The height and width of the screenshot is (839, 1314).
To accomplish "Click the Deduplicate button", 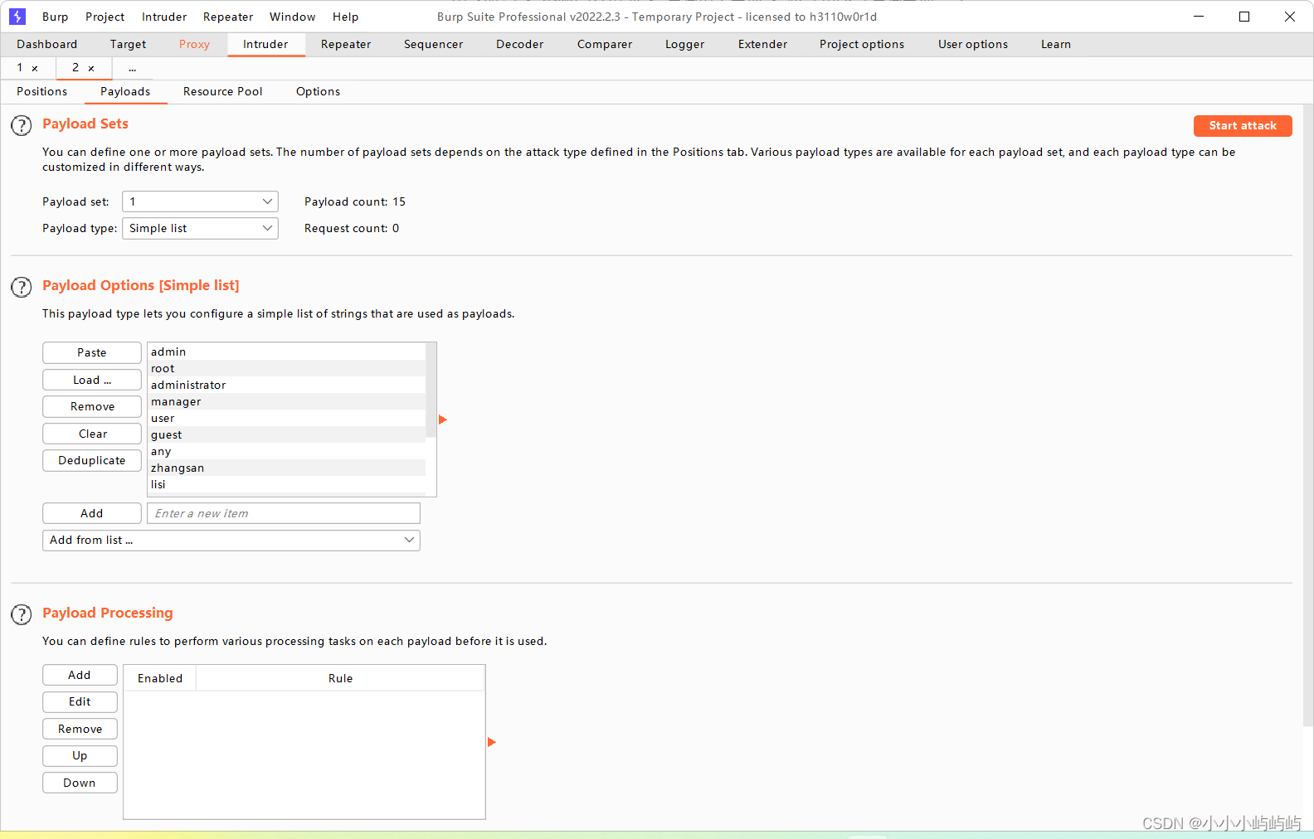I will [x=92, y=461].
